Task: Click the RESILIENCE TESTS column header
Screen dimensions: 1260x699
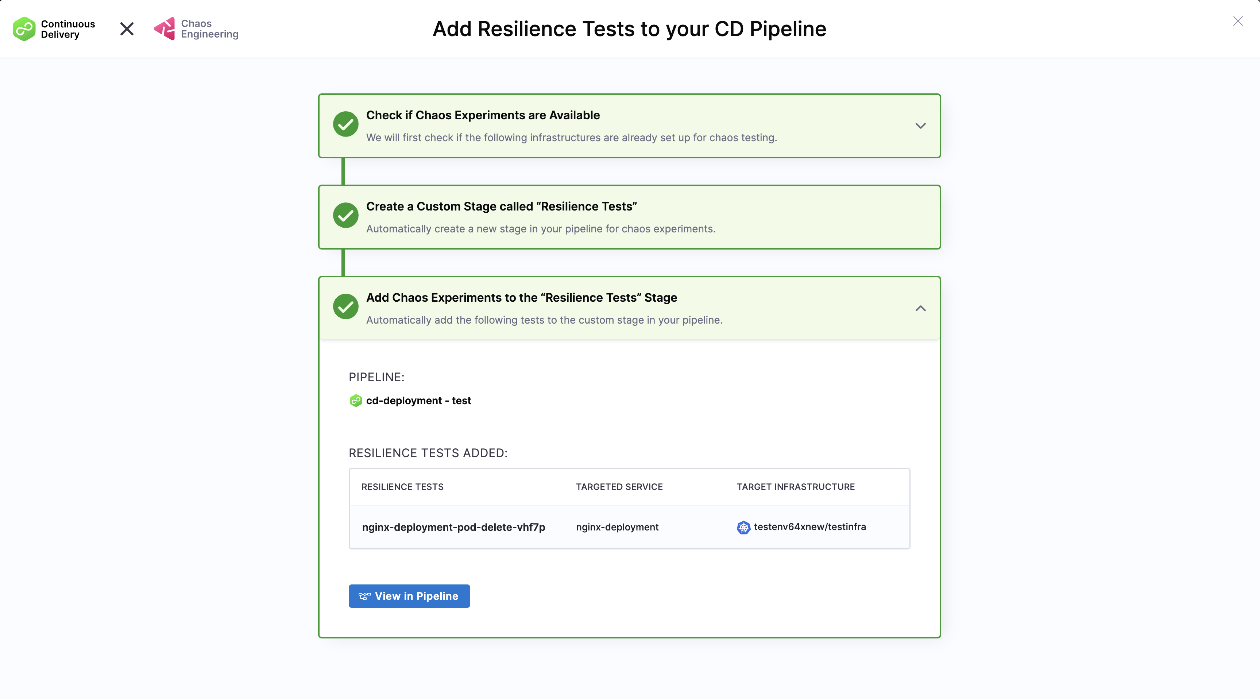Action: tap(402, 487)
